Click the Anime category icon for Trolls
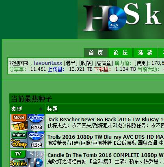The width and height of the screenshot is (164, 167). (x=19, y=135)
